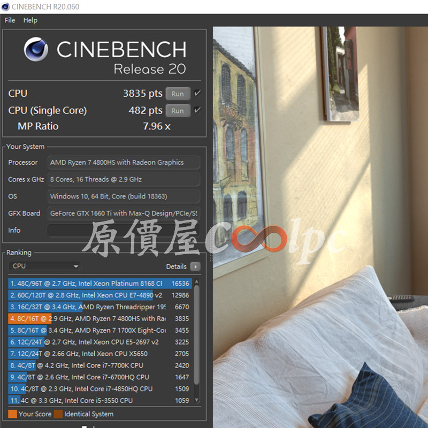Toggle the CPU (Single Core) test checkbox
428x428 pixels.
tap(197, 111)
